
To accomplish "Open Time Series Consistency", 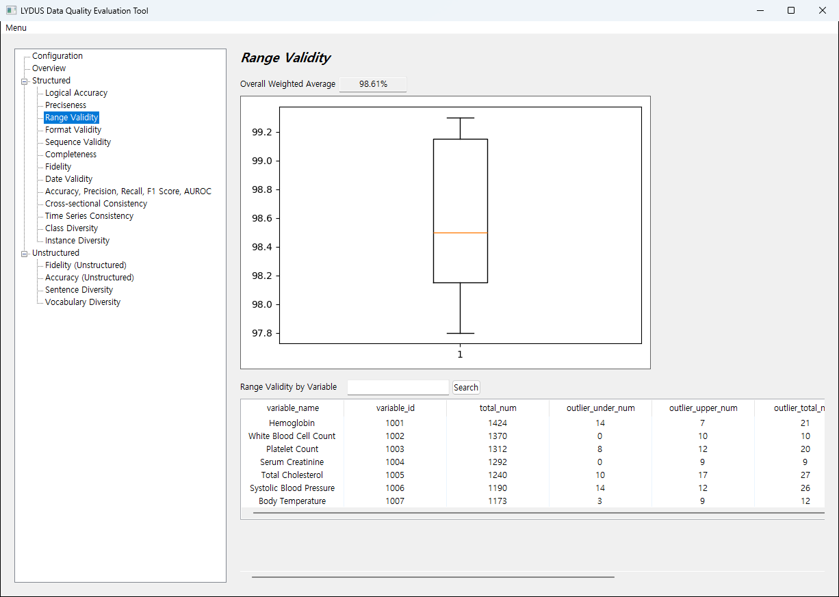I will click(89, 216).
